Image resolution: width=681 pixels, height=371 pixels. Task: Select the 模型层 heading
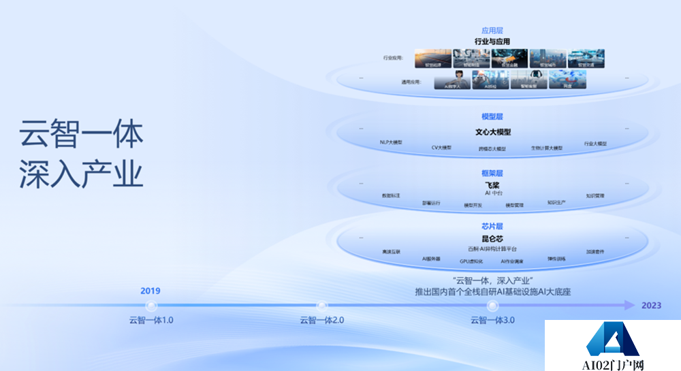pyautogui.click(x=492, y=116)
